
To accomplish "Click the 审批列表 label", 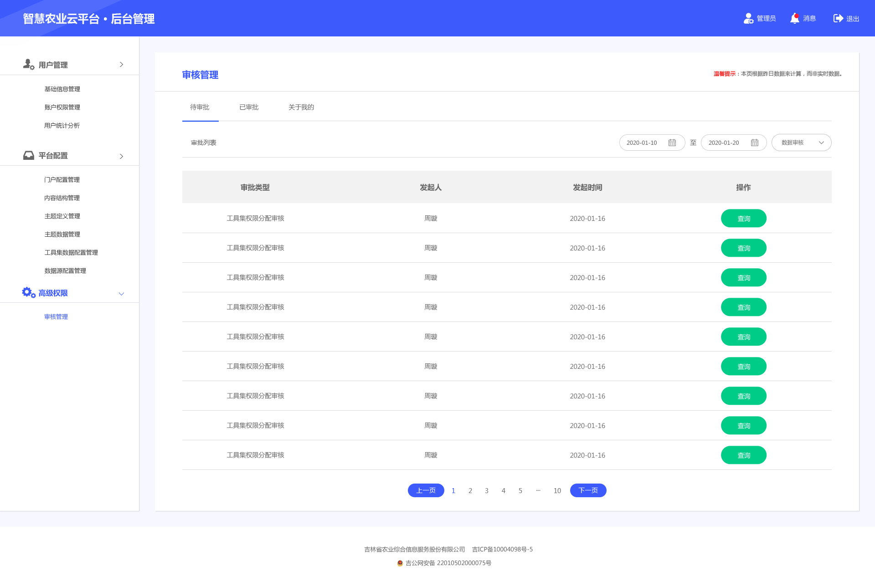I will pos(204,143).
